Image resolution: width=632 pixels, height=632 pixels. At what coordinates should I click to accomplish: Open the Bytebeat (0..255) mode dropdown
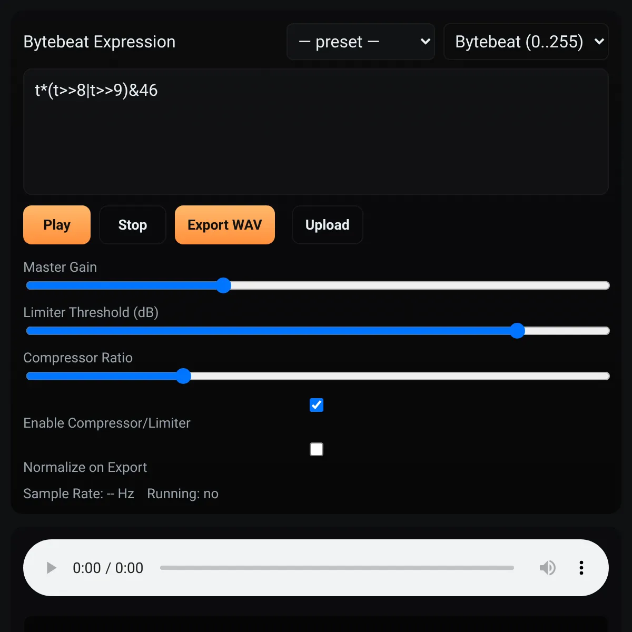coord(526,42)
